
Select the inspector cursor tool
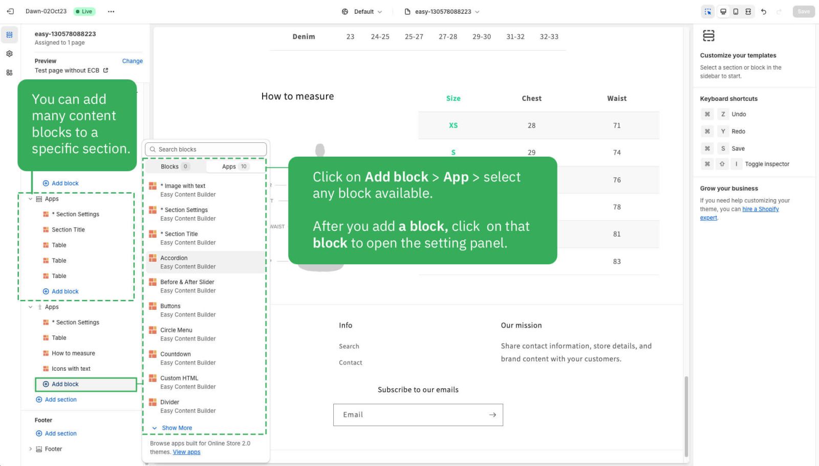[x=708, y=11]
